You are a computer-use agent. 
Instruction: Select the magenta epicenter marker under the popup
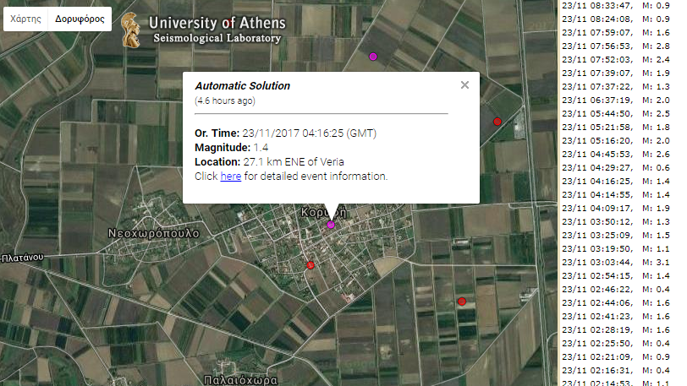point(331,225)
